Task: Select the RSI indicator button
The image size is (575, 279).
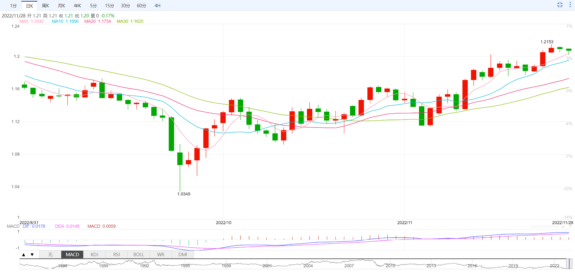Action: point(116,255)
